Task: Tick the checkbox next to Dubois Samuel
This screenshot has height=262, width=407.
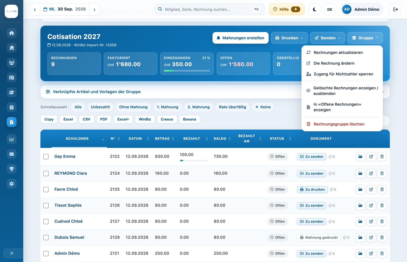Action: pos(46,238)
